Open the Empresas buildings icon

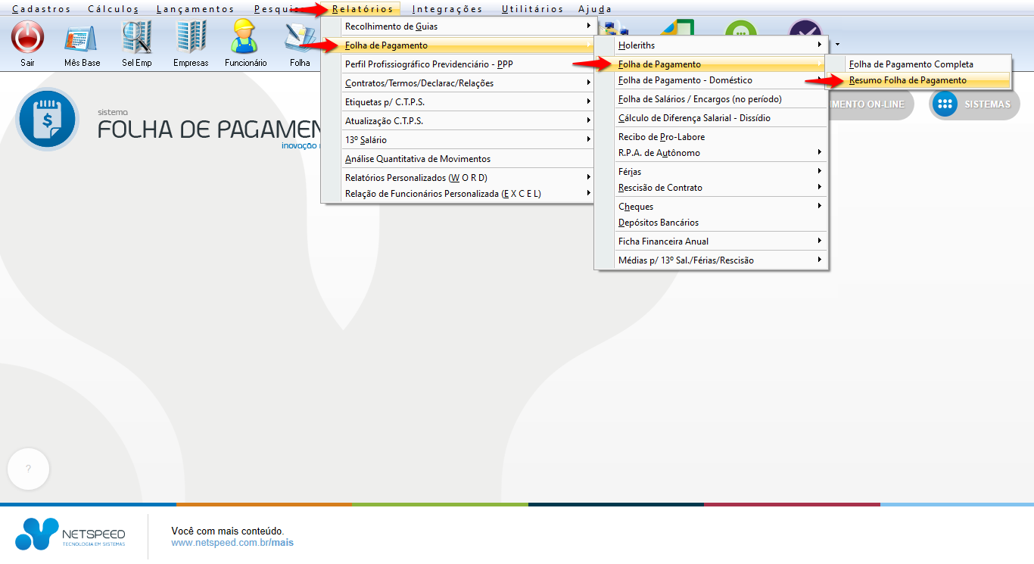coord(191,37)
